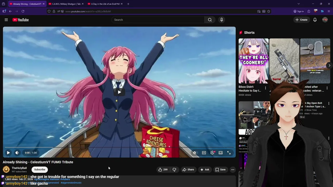Open options for Biboo short
This screenshot has height=187, width=333.
265,88
